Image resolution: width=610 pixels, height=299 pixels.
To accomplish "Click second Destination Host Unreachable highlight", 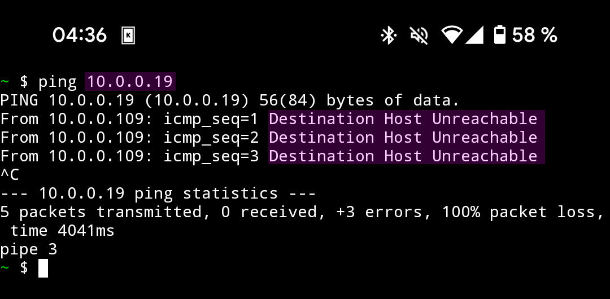I will [406, 138].
